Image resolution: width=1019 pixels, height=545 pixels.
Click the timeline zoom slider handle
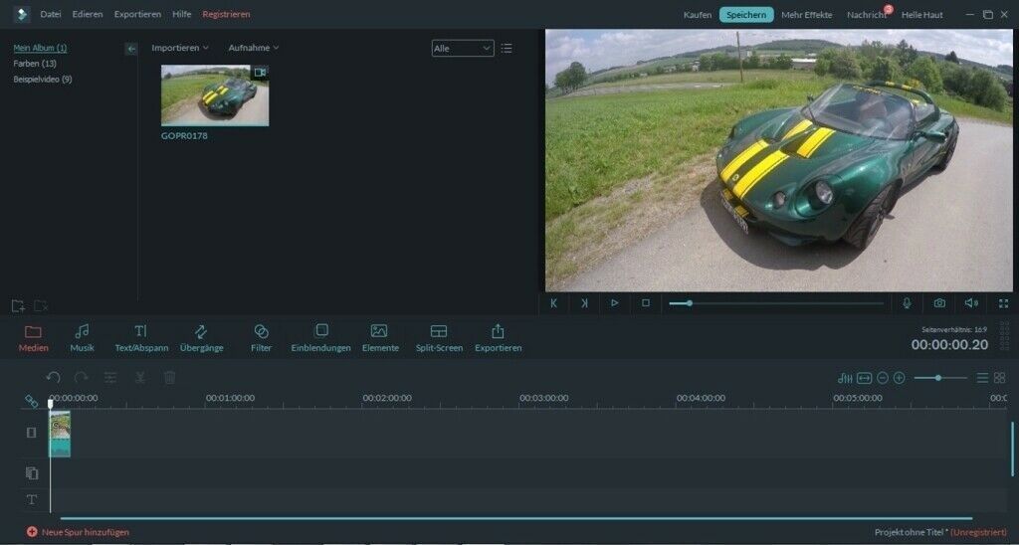pyautogui.click(x=937, y=378)
